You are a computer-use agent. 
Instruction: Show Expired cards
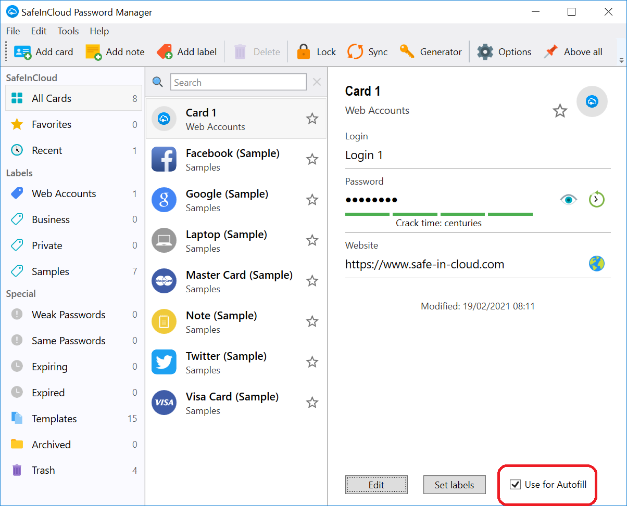click(73, 393)
